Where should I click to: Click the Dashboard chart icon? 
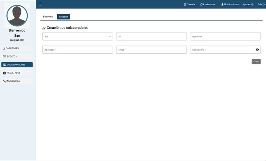coord(4,48)
